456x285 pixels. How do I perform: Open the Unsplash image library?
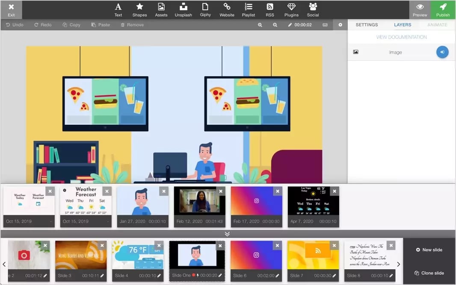coord(183,9)
